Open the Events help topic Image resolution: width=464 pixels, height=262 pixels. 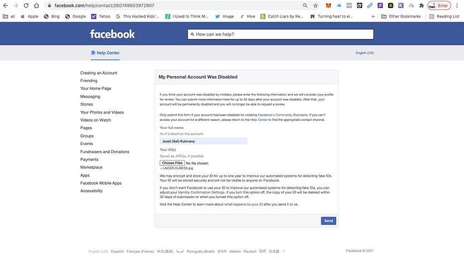point(86,144)
